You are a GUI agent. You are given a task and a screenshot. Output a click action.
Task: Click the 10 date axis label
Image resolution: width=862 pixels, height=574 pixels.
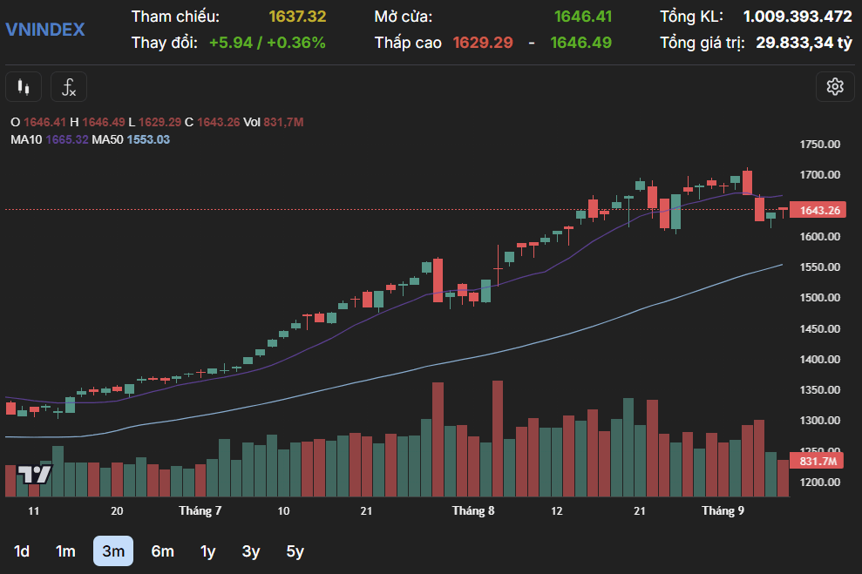(283, 510)
